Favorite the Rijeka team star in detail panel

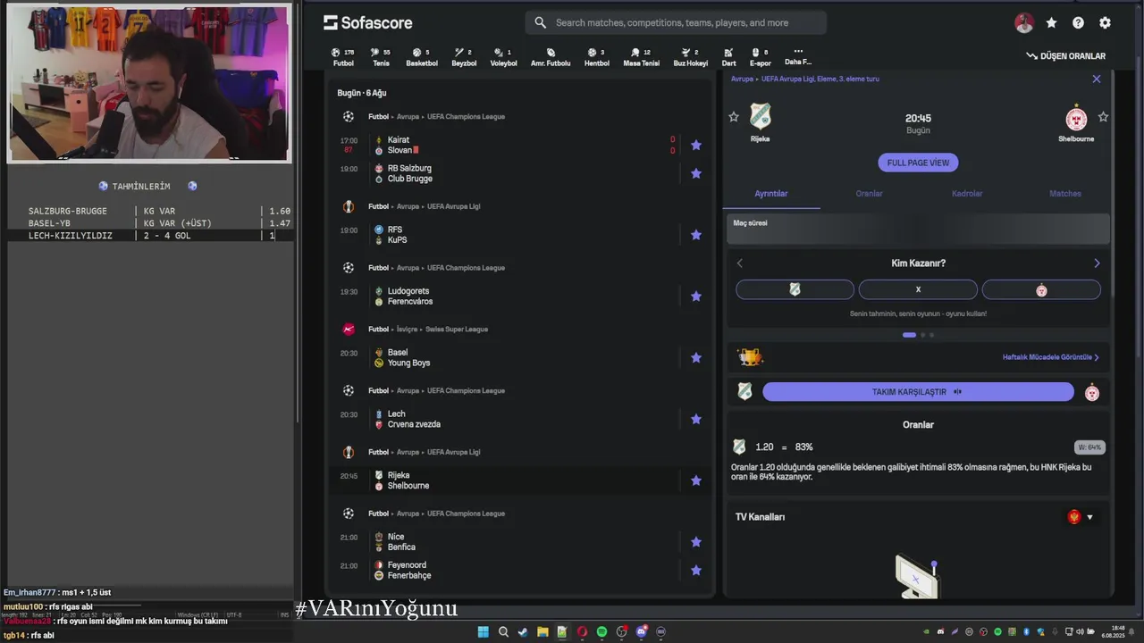point(734,117)
